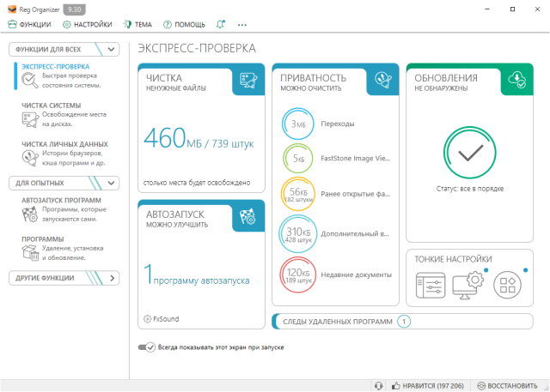Click the Чистка card header icon
550x392 pixels.
[x=248, y=81]
